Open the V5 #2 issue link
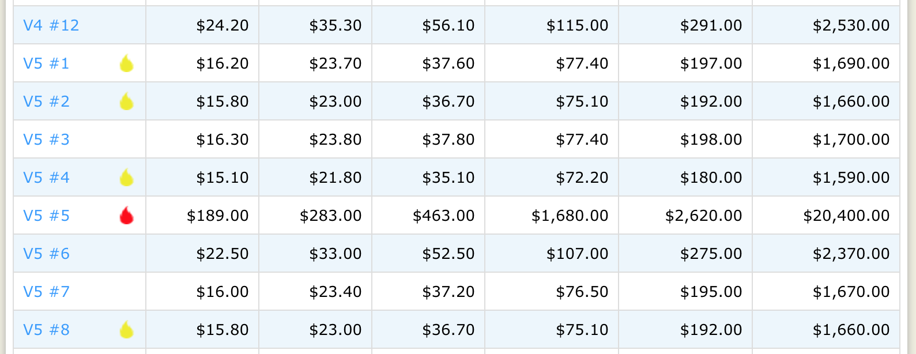916x354 pixels. pyautogui.click(x=46, y=101)
